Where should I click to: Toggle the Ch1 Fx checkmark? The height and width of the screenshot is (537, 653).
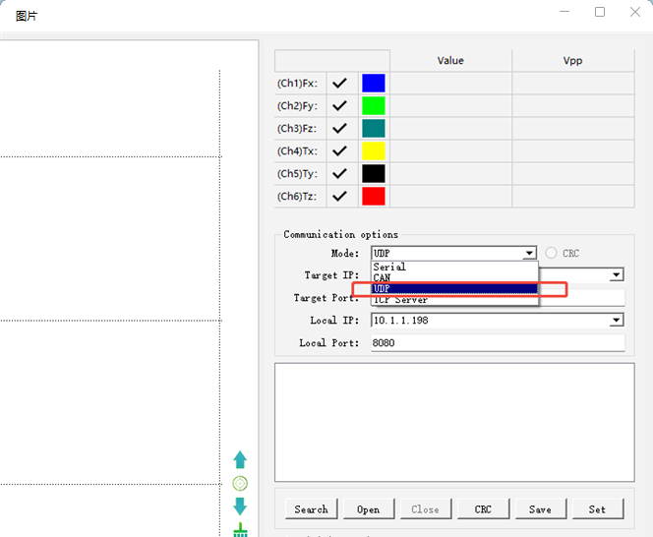click(340, 83)
